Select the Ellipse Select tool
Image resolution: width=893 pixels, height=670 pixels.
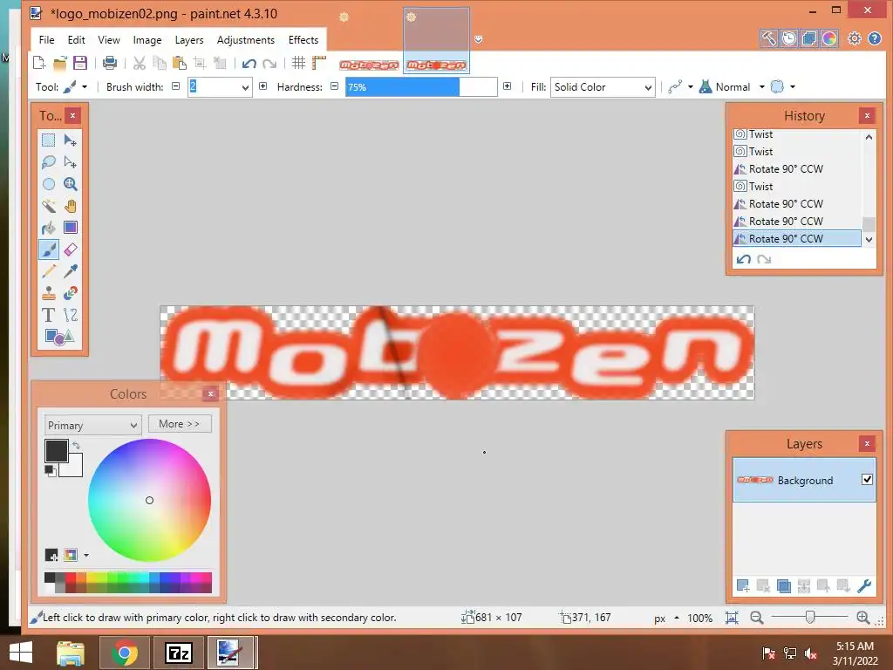click(49, 184)
